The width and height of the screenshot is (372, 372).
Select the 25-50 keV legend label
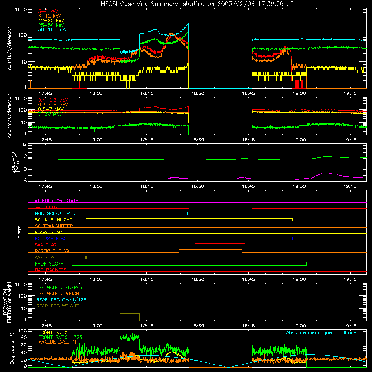(x=51, y=25)
